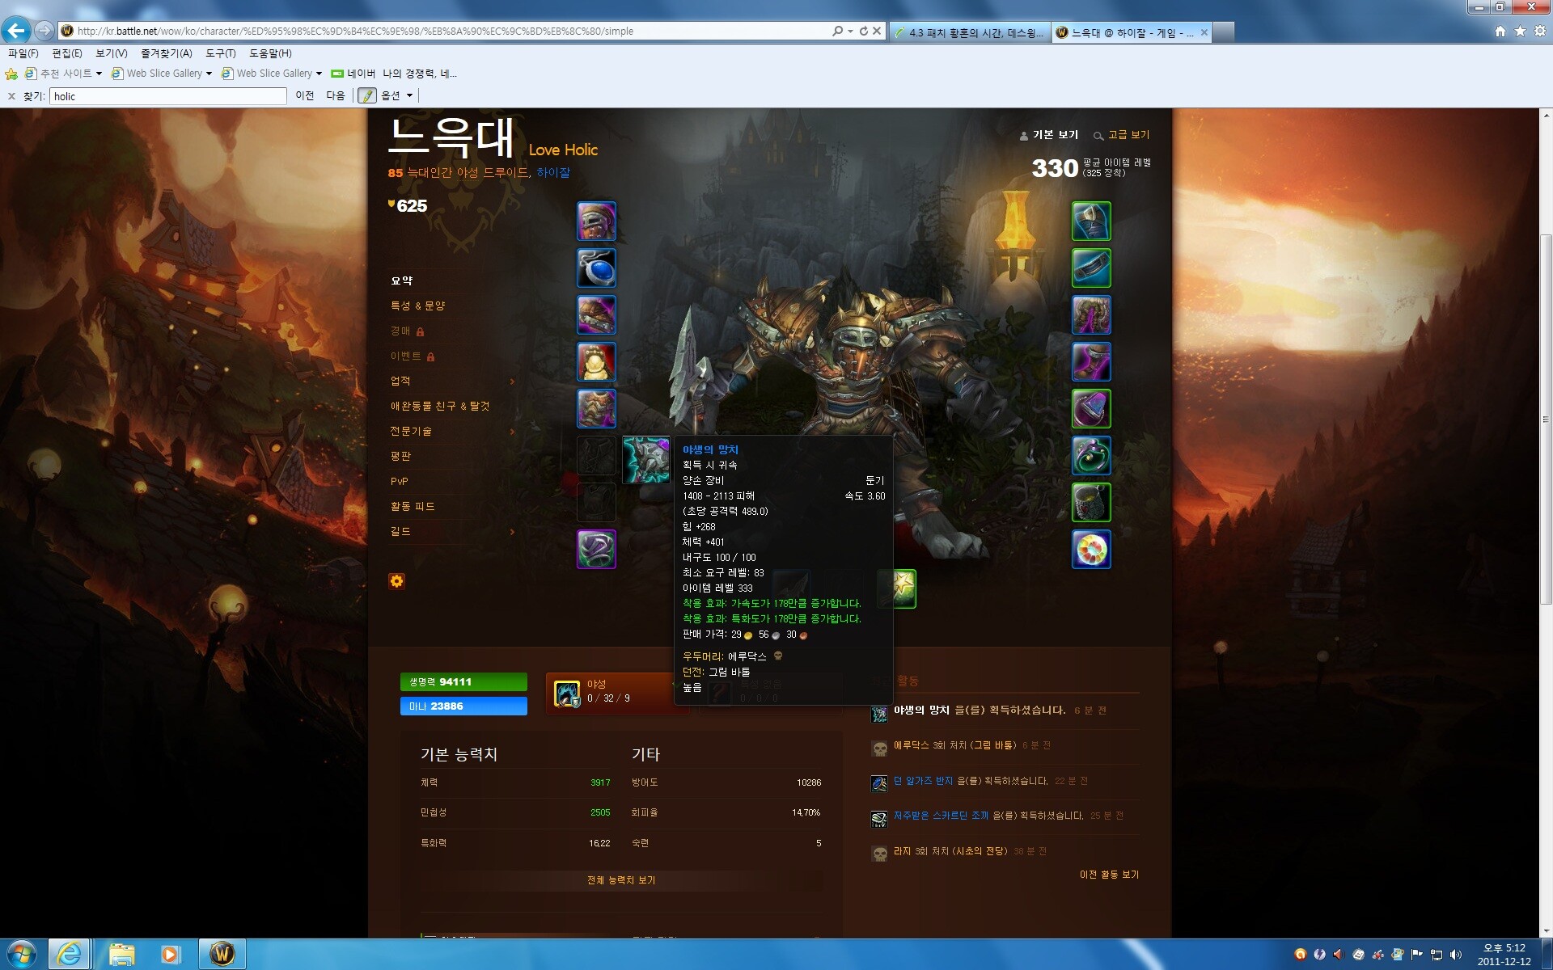
Task: Click the helmet equipment slot icon
Action: pyautogui.click(x=596, y=221)
